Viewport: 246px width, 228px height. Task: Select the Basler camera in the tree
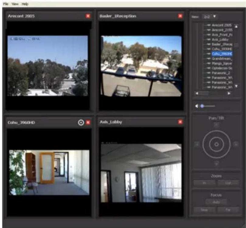(222, 44)
